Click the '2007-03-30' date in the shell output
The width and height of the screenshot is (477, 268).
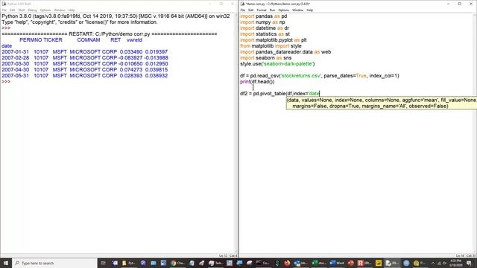[15, 64]
